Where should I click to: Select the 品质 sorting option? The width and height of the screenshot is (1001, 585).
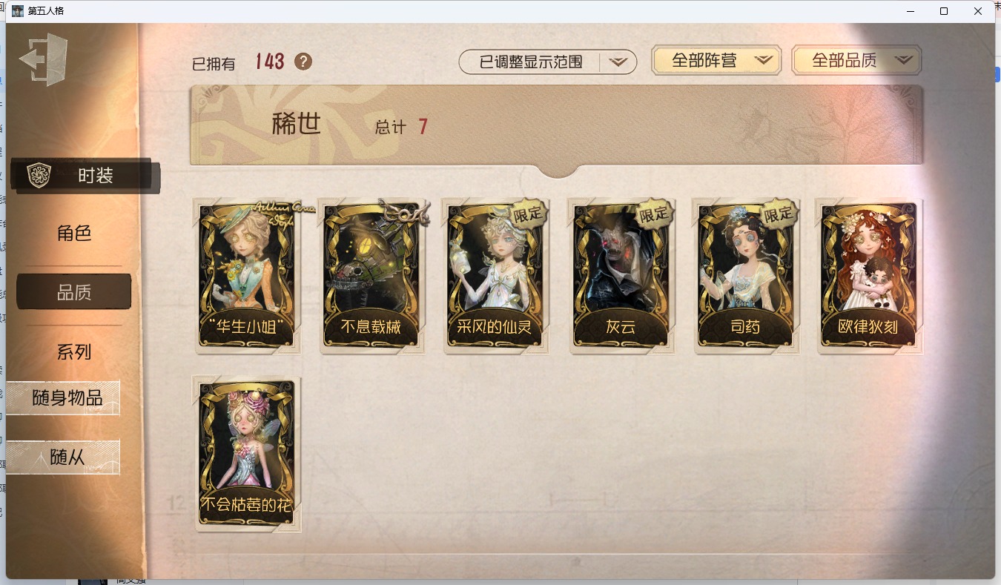pos(74,292)
